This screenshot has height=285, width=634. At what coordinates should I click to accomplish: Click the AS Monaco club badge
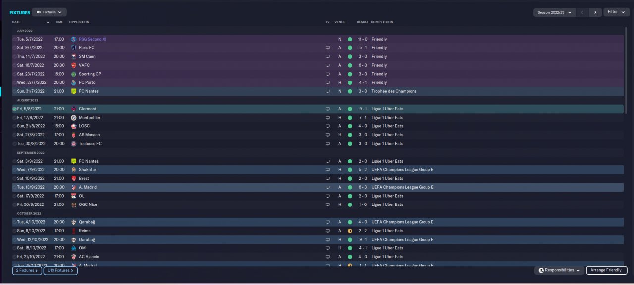click(x=74, y=135)
